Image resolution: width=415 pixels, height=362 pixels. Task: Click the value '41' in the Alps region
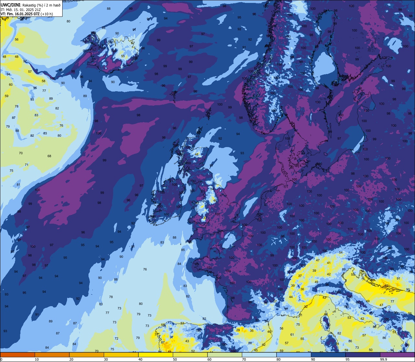[x=329, y=263]
